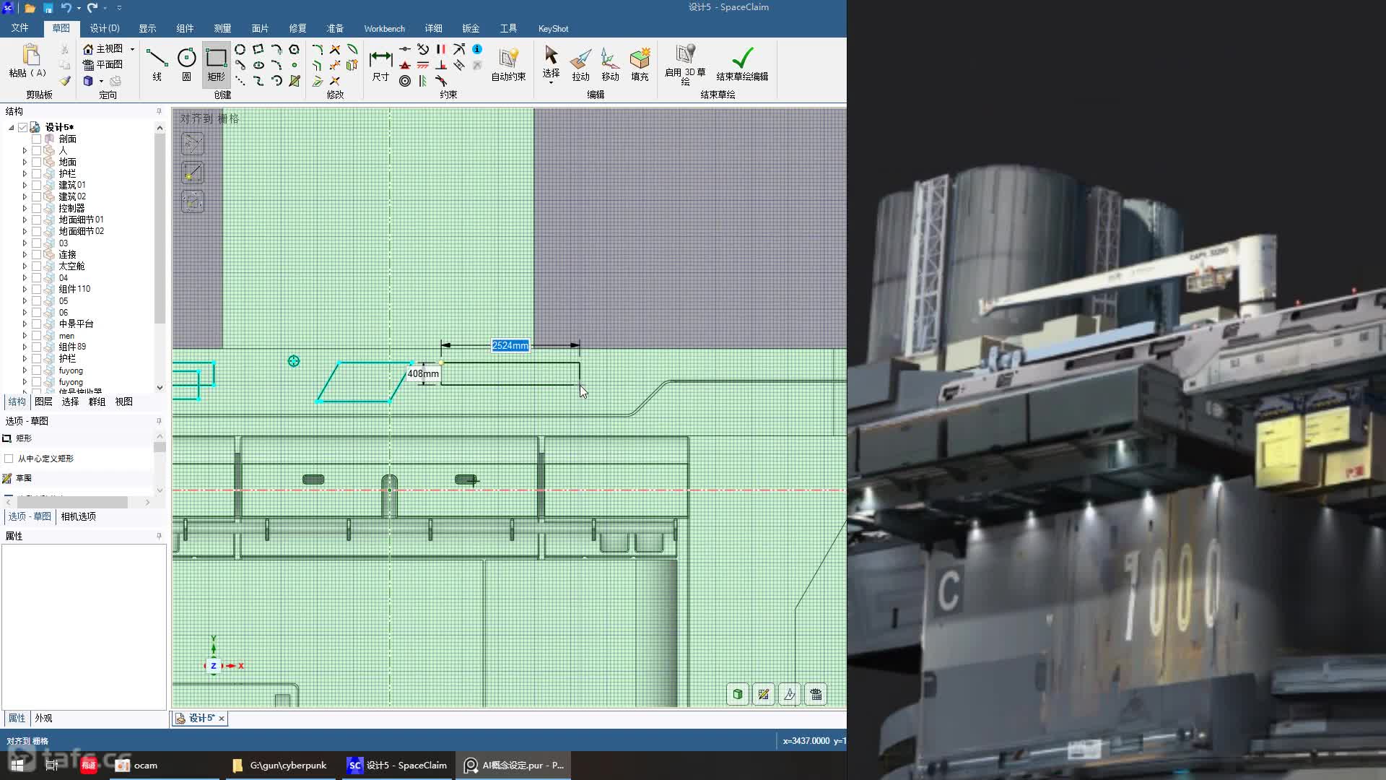Screen dimensions: 1386x780
Task: Toggle checkbox for 建筑01
Action: pos(36,185)
